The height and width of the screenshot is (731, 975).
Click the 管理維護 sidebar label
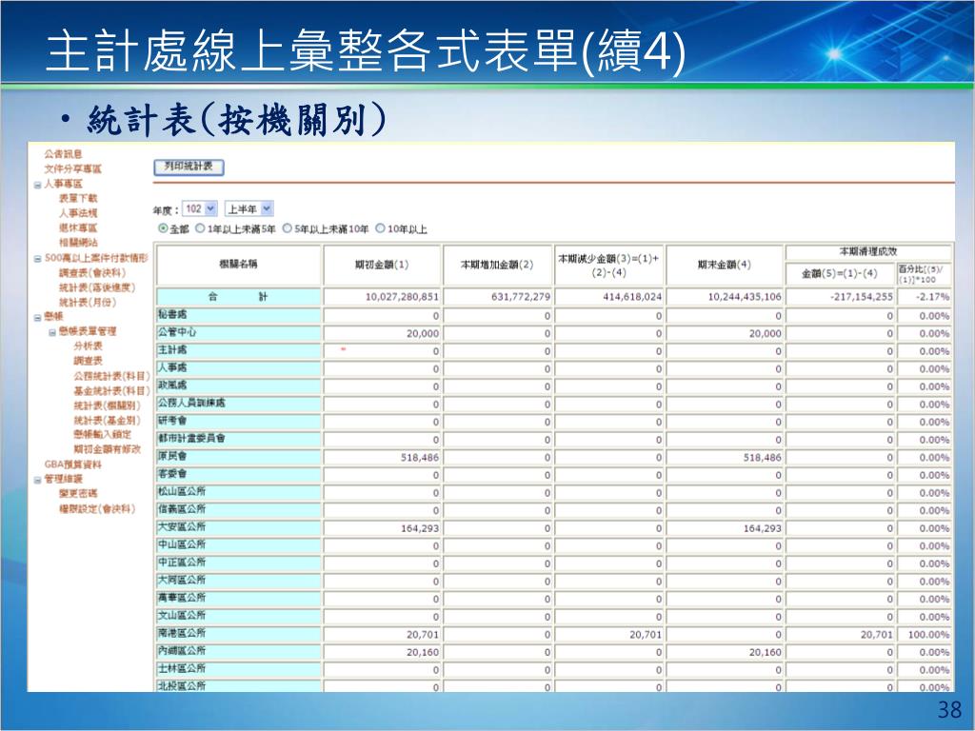63,479
